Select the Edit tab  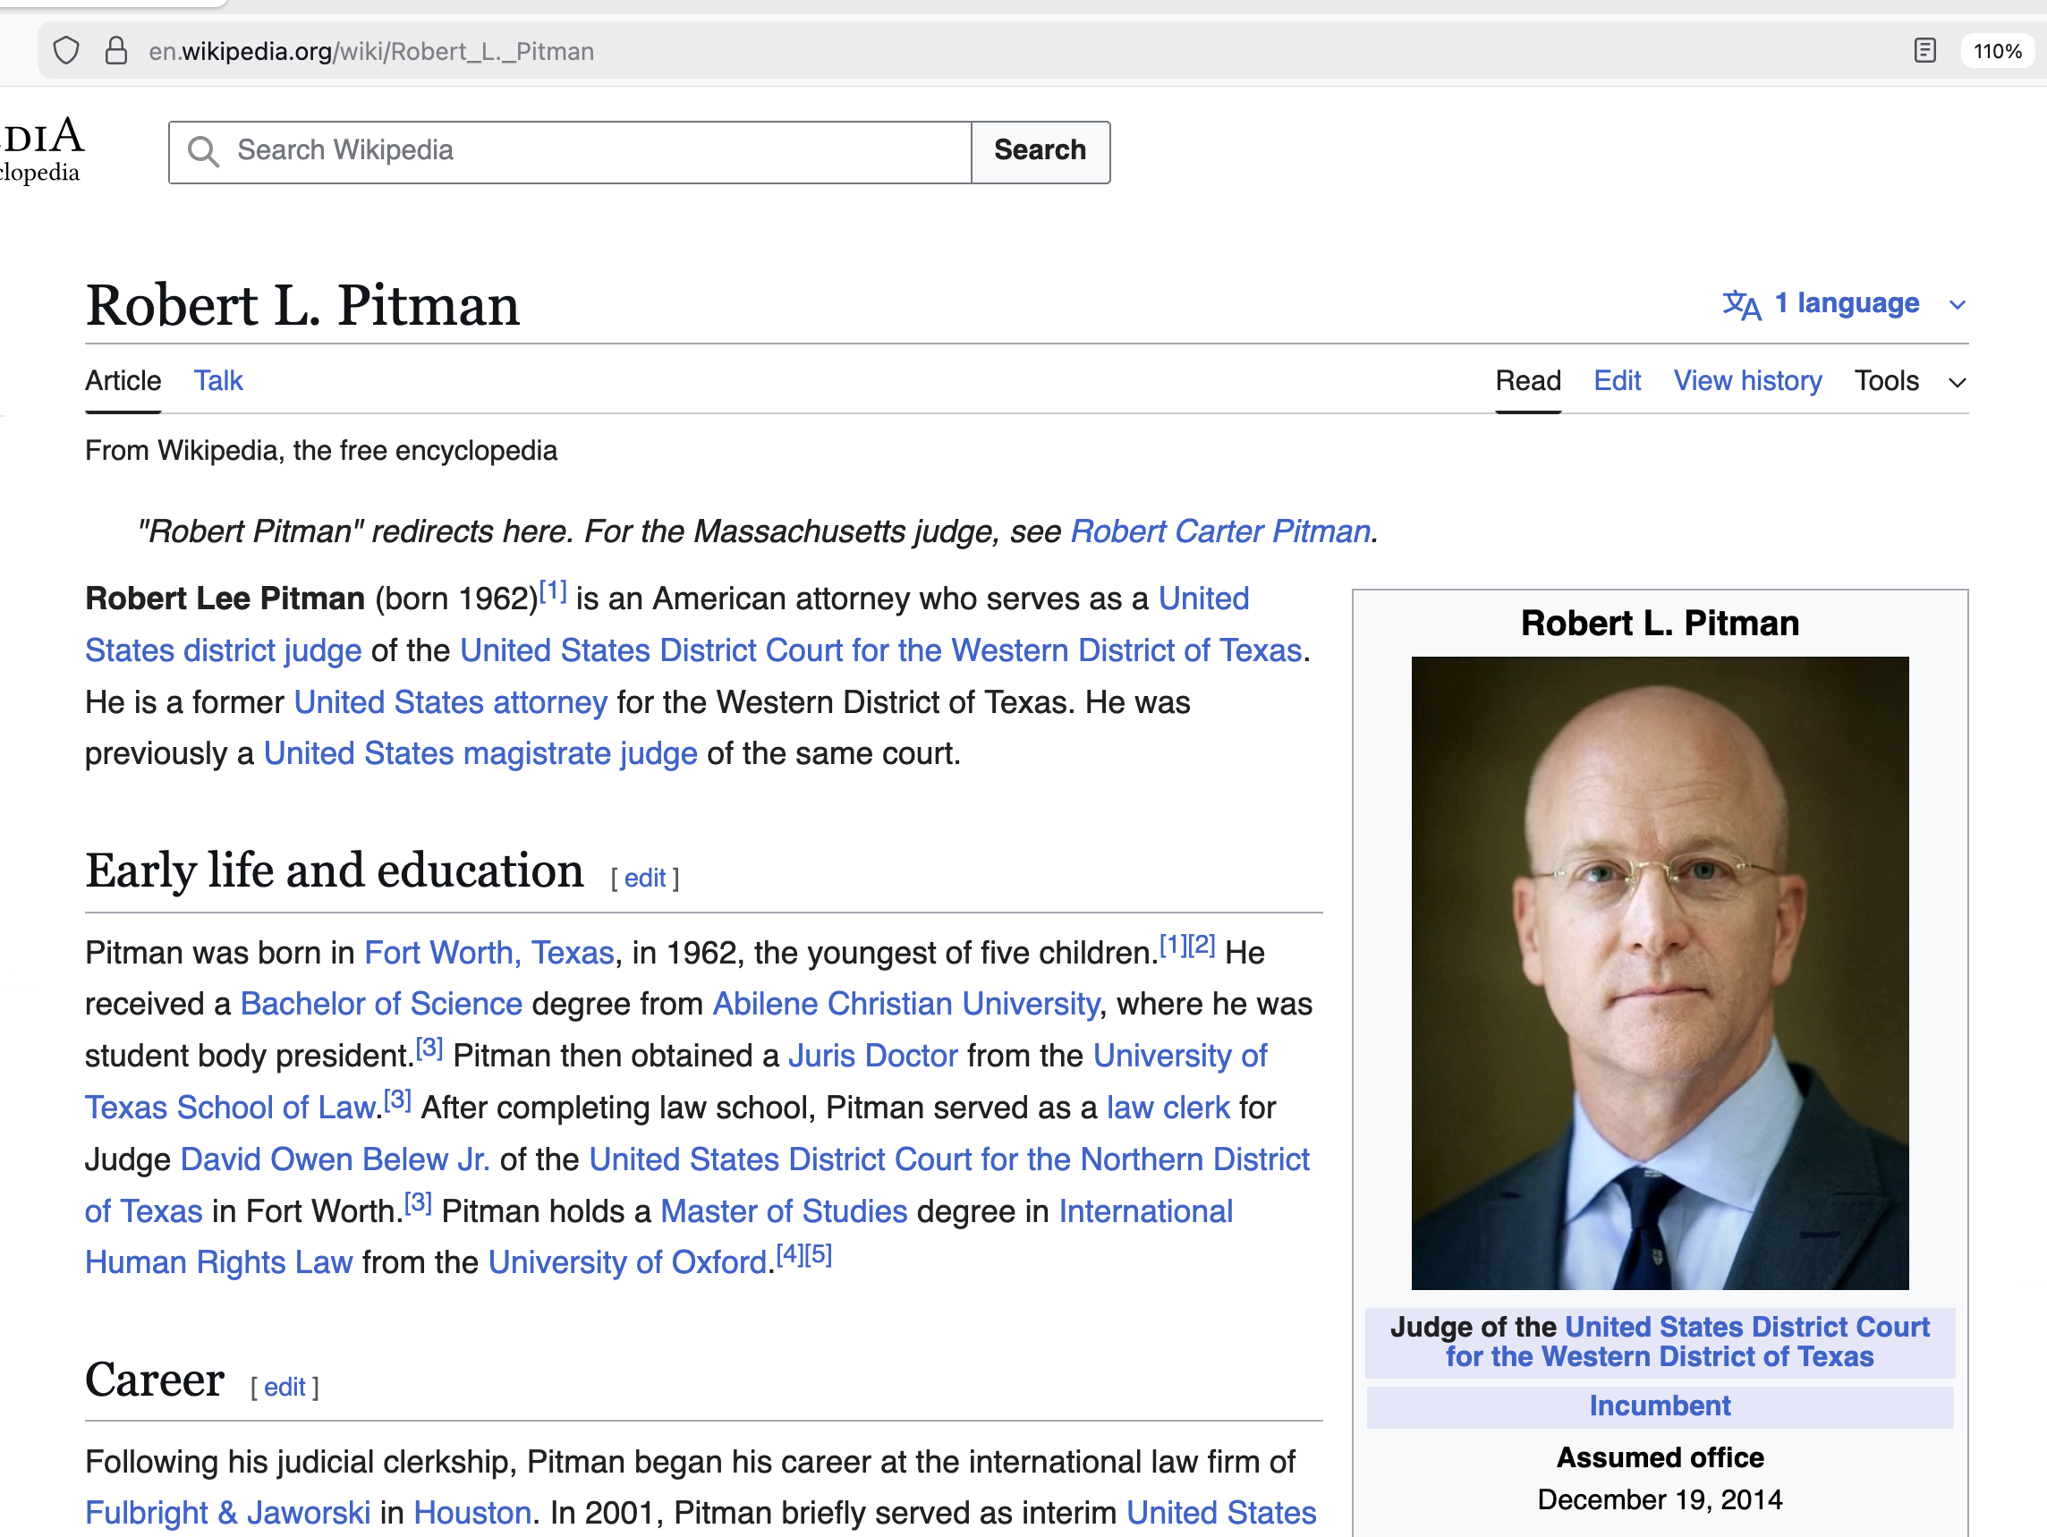1616,380
